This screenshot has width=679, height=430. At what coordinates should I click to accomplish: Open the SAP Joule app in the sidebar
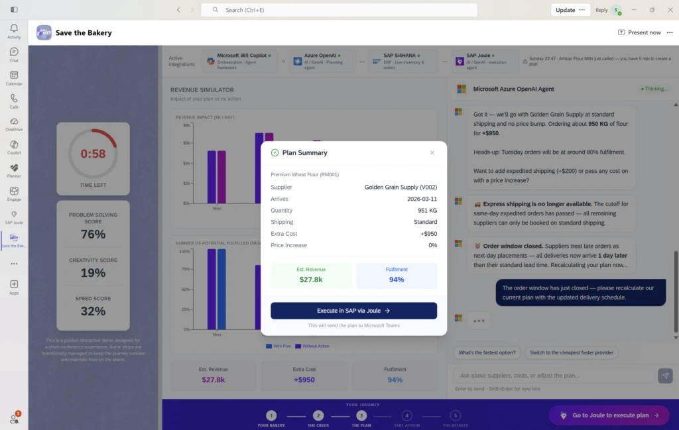point(14,217)
